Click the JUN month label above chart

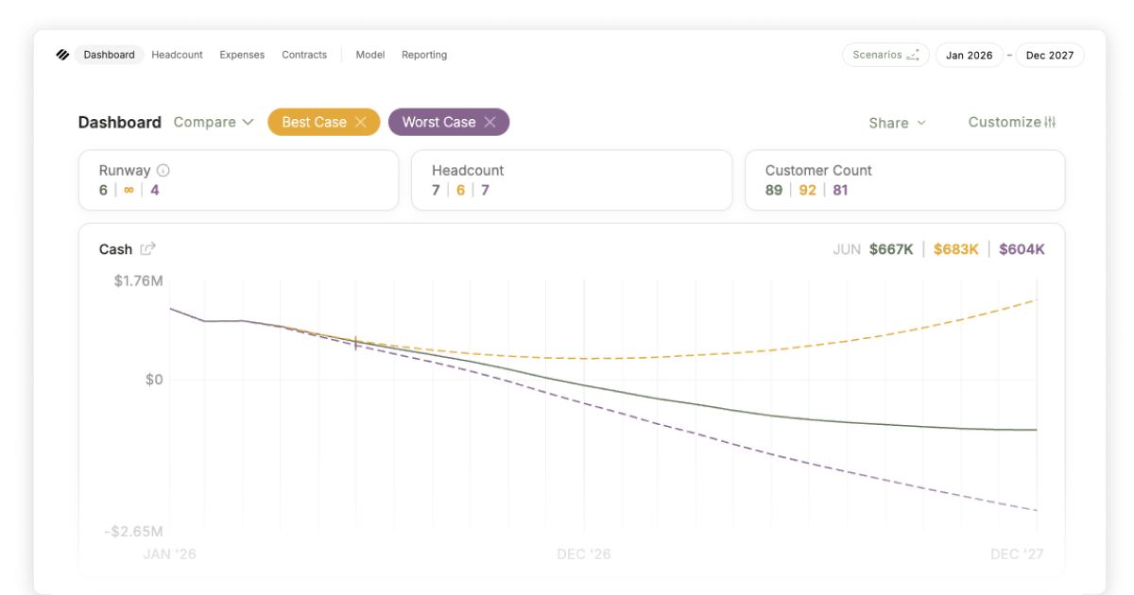[x=847, y=249]
